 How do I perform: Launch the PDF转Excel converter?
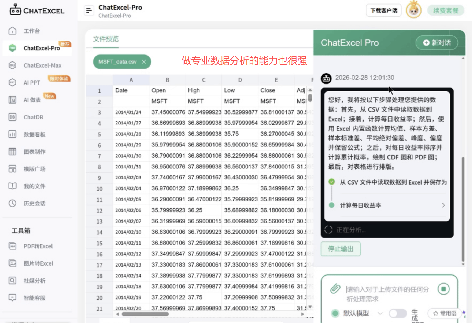38,246
